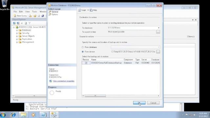The width and height of the screenshot is (210, 118).
Task: Open the View menu
Action: [27, 12]
